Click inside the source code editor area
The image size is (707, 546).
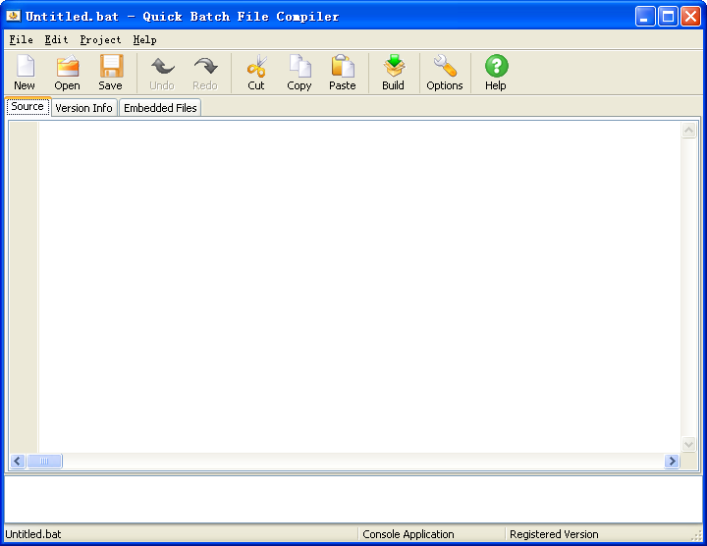coord(358,285)
